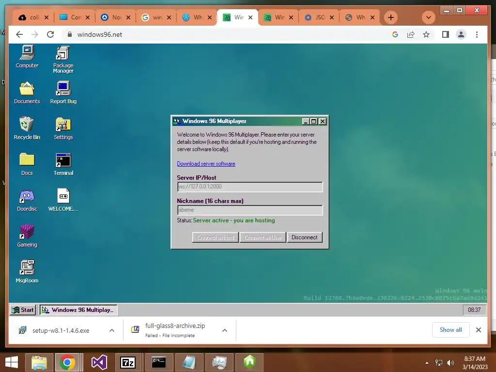Maximize the Windows 96 Multiplayer dialog
Image resolution: width=496 pixels, height=372 pixels.
coord(314,121)
